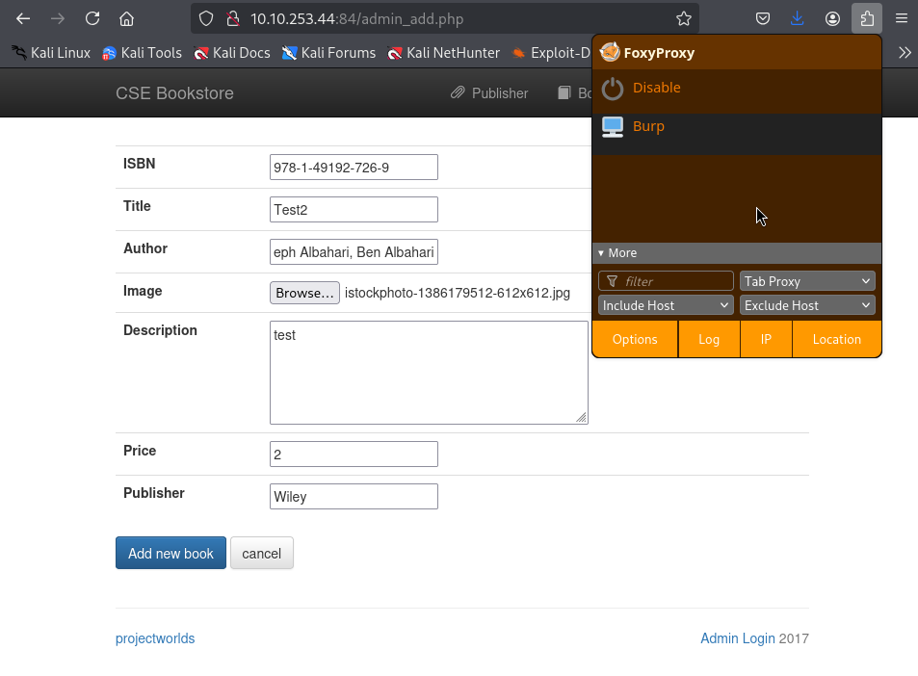918x676 pixels.
Task: Click the CSE Bookstore brand link
Action: (174, 93)
